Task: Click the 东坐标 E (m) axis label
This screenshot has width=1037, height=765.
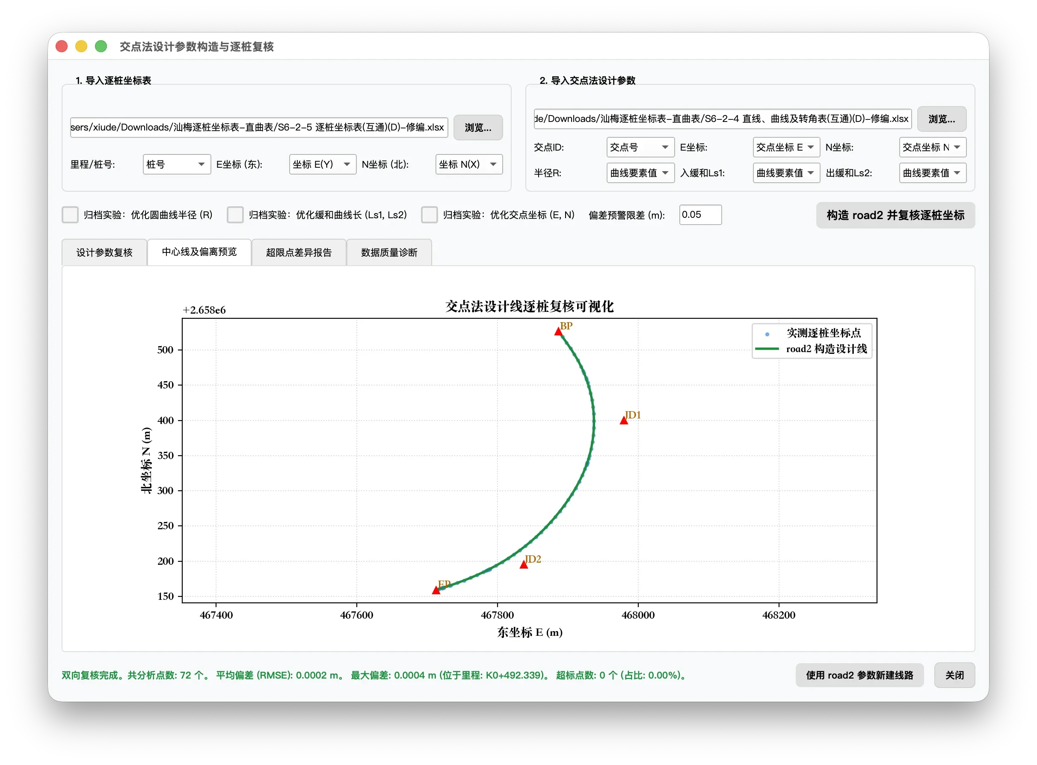Action: 530,632
